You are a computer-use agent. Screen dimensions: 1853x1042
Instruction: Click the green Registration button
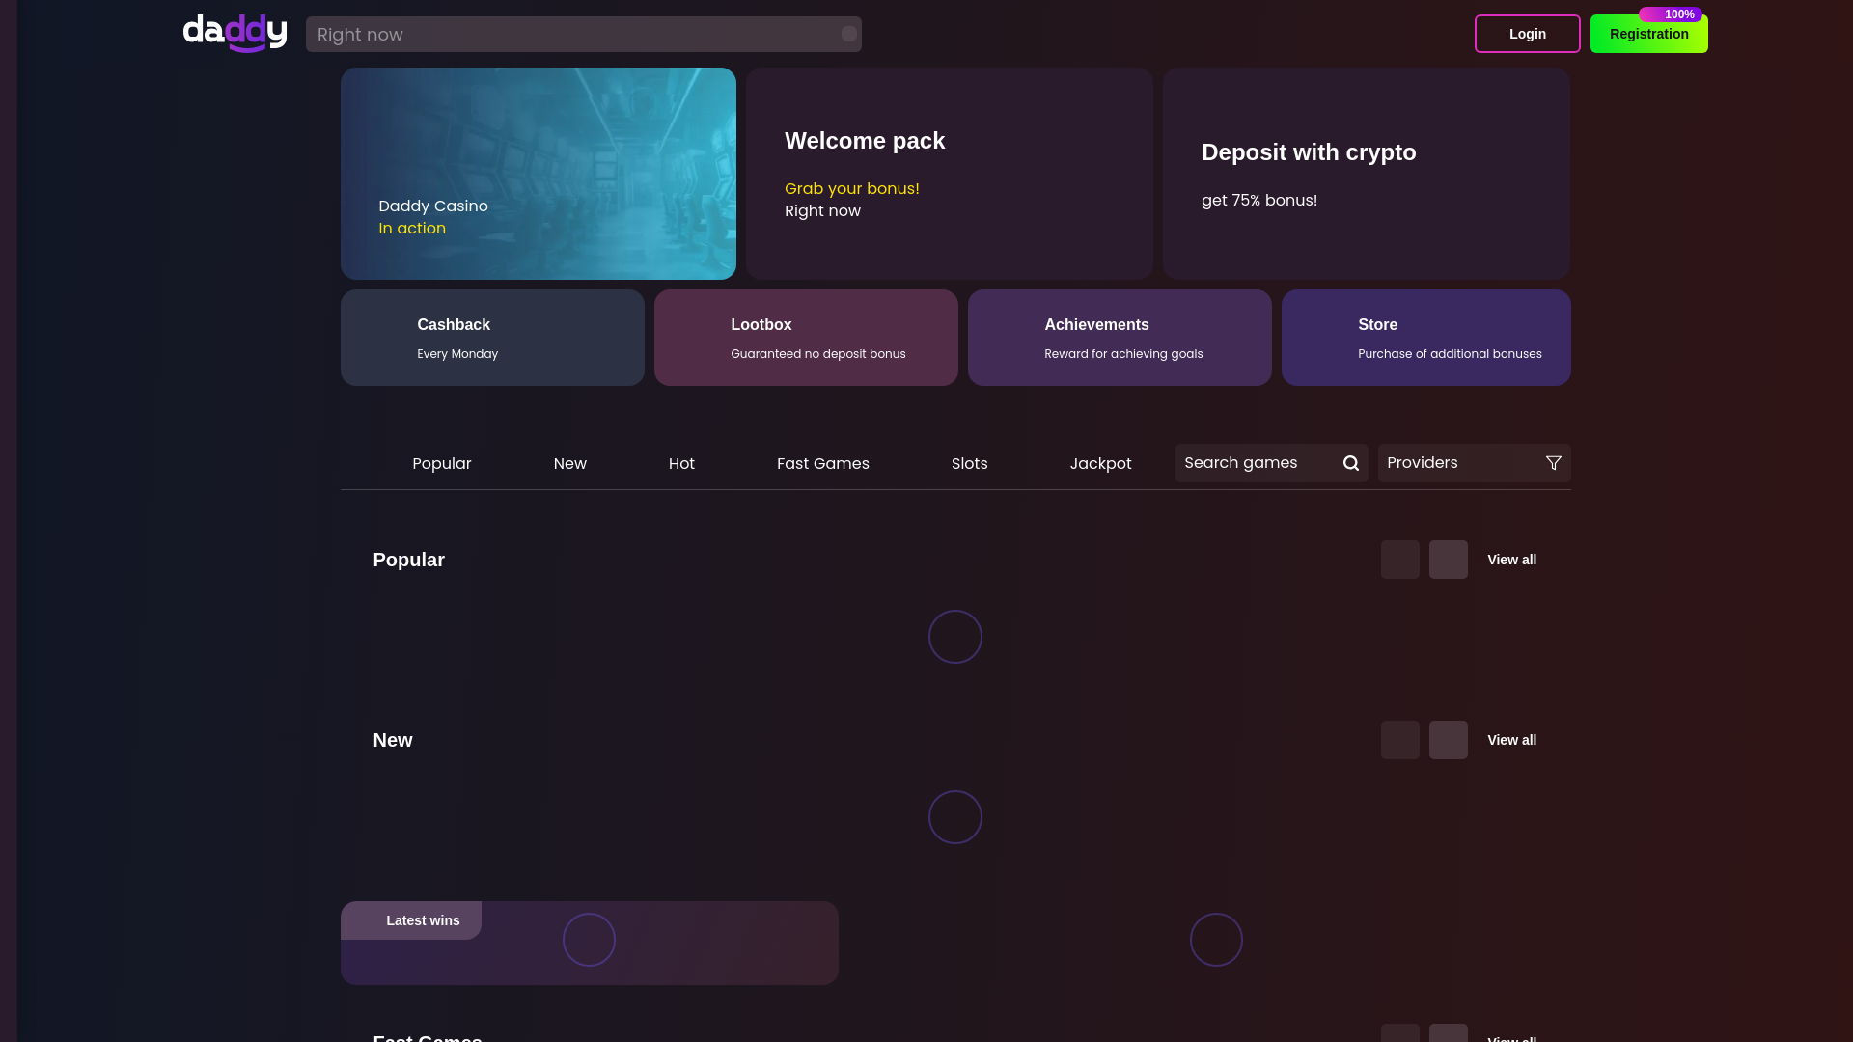1649,34
